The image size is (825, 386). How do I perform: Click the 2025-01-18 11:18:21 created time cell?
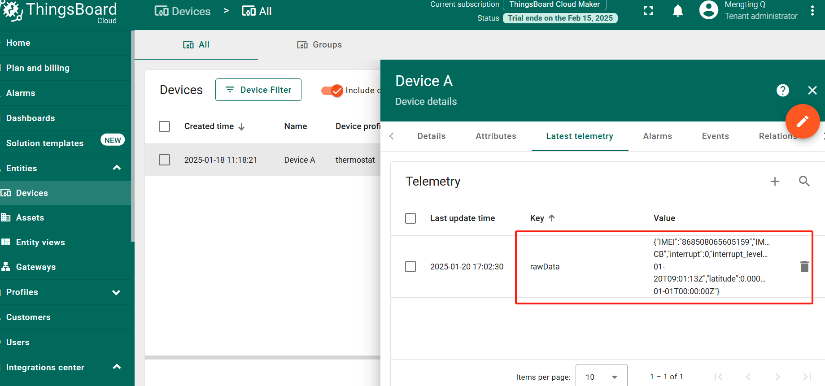(x=221, y=160)
